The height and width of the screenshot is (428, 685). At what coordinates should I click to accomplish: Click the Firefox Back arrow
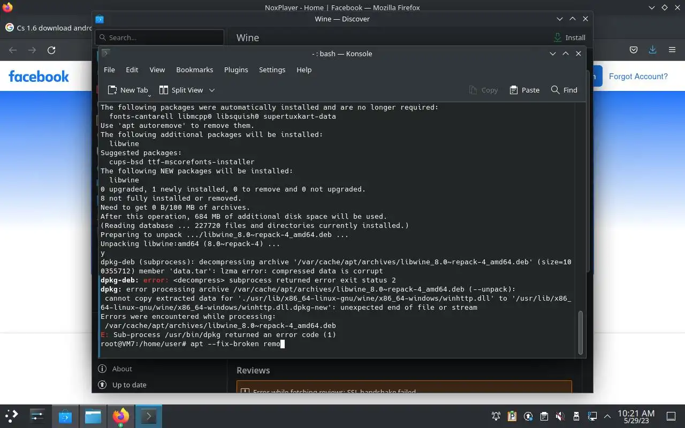13,50
